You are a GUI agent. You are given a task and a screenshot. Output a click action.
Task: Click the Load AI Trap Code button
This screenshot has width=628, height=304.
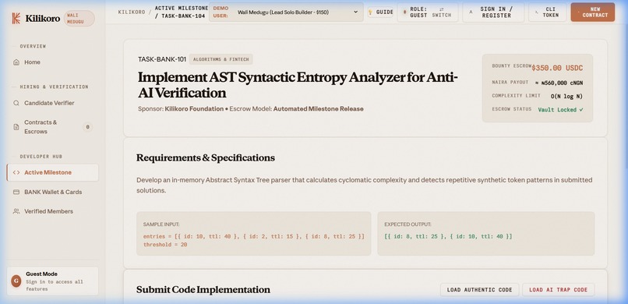point(559,290)
